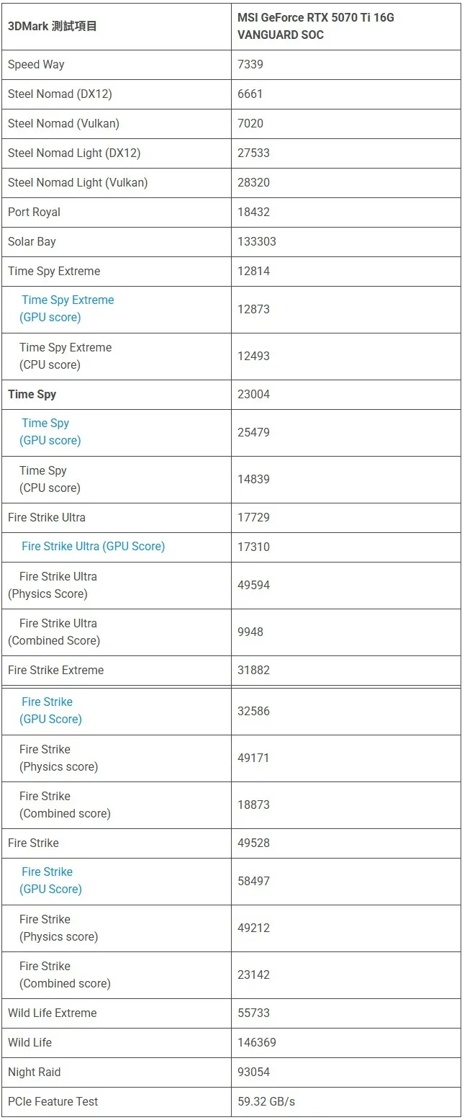This screenshot has width=462, height=1120.
Task: Click the Solar Bay score 133303
Action: (x=257, y=242)
